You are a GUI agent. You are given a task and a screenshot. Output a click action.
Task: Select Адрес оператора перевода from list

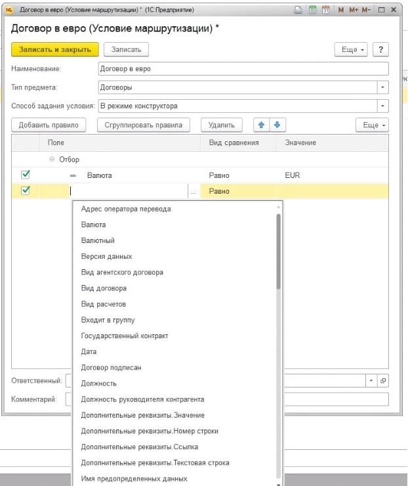[126, 209]
